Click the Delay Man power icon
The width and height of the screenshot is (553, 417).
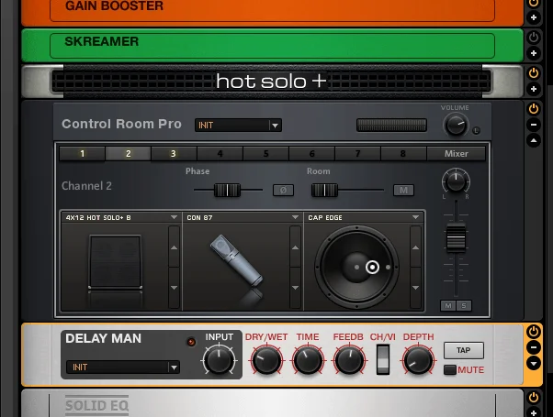[x=534, y=332]
